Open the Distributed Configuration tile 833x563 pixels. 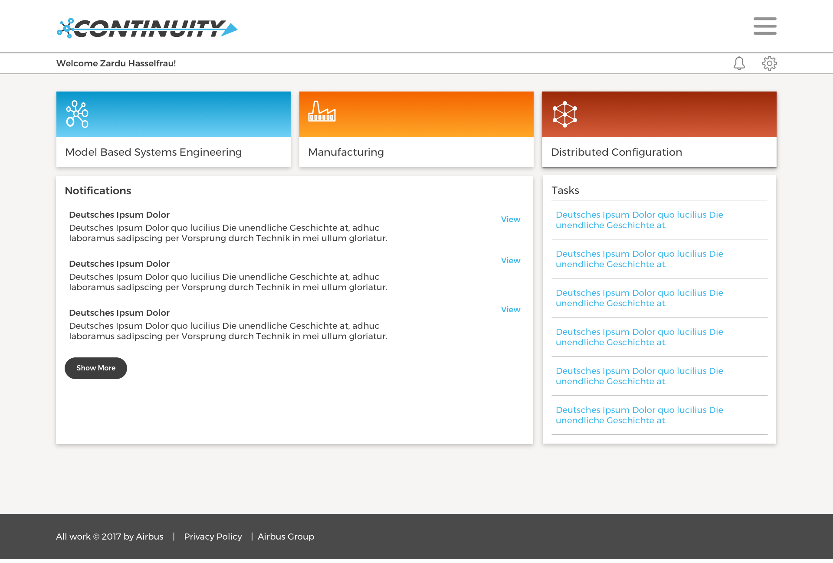tap(616, 152)
